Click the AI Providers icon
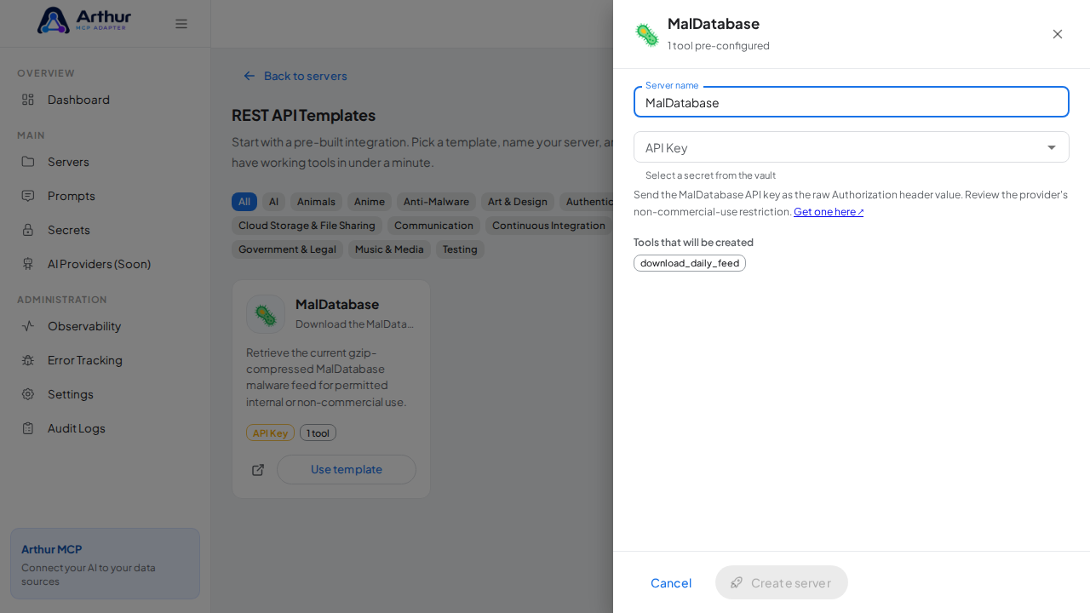 [x=28, y=264]
